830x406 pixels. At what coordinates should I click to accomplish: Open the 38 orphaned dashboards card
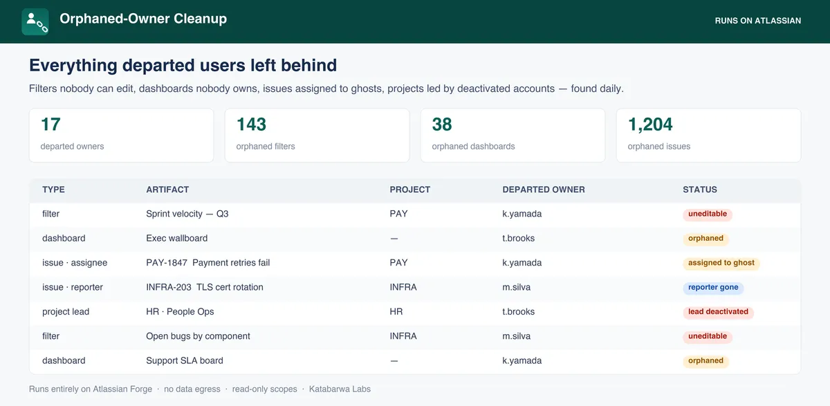tap(513, 135)
